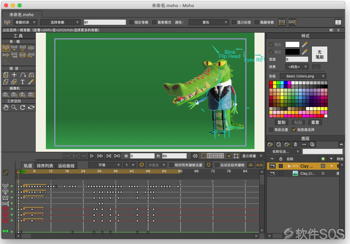Hide the Clay bone layer visibility eyes
The width and height of the screenshot is (350, 244).
click(272, 166)
